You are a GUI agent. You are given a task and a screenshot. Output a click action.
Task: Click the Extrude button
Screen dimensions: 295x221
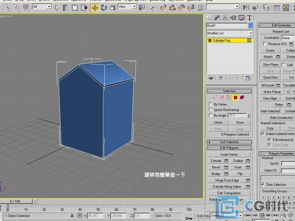click(x=216, y=161)
